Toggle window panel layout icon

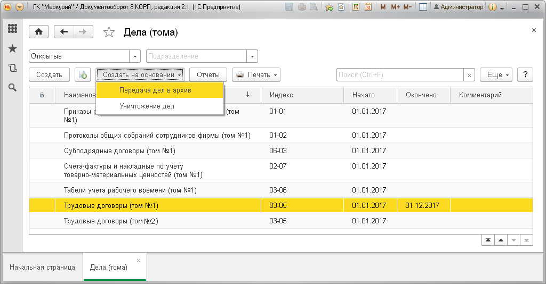click(423, 7)
